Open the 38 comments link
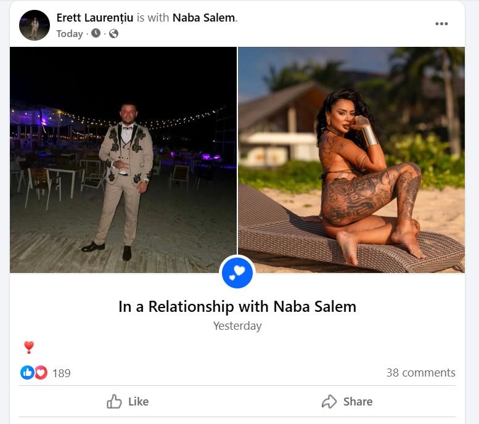 point(420,372)
